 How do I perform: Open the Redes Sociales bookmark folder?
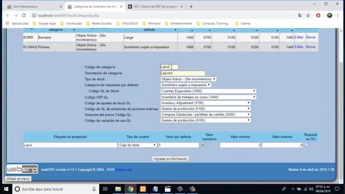pos(99,23)
